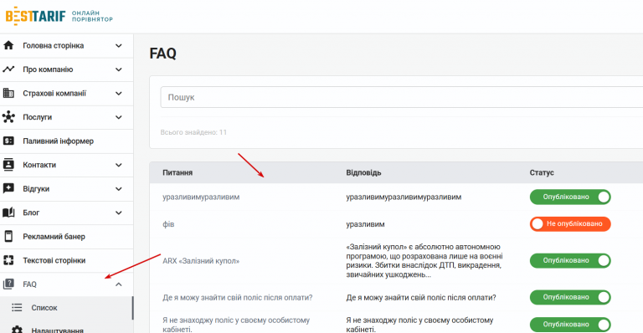
Task: Click the Послуги hub icon
Action: click(8, 117)
